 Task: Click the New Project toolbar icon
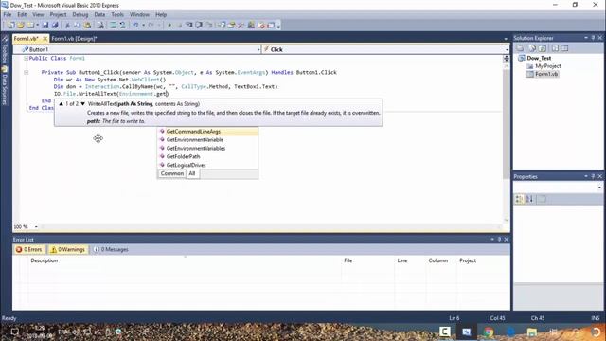(10, 26)
